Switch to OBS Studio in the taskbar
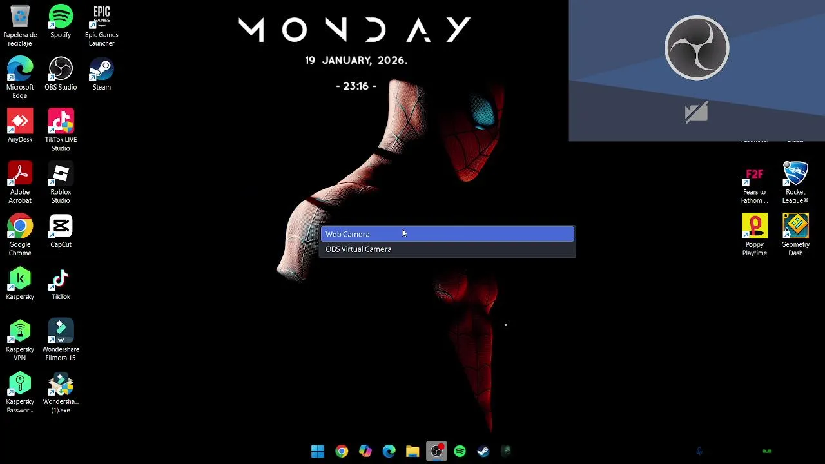Viewport: 825px width, 464px height. tap(436, 451)
